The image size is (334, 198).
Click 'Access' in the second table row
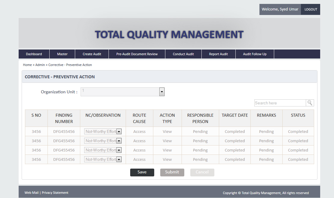click(x=139, y=141)
